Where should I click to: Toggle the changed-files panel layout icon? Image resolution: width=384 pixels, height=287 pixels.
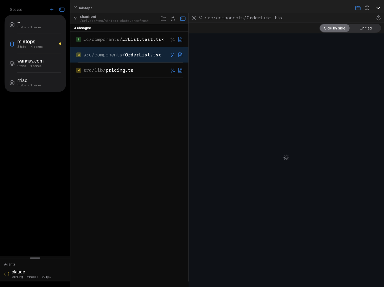[x=183, y=19]
